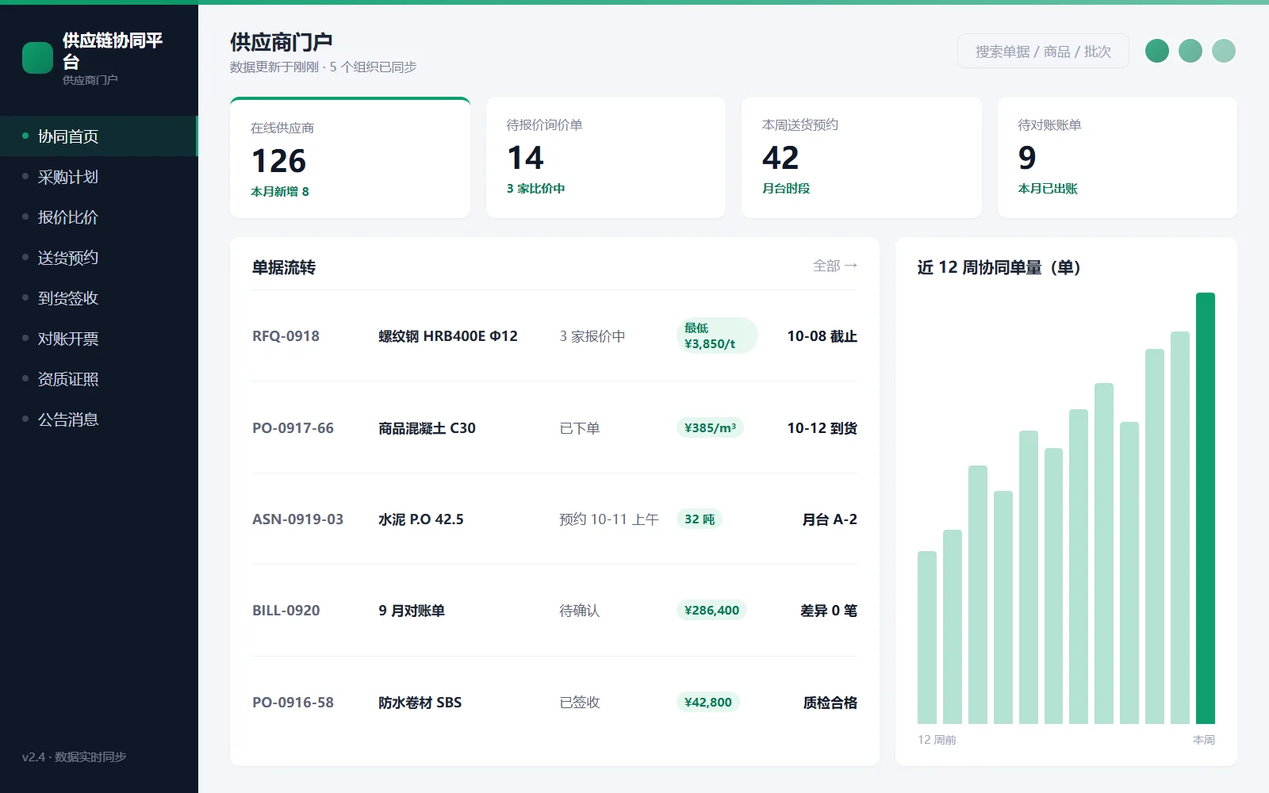1269x793 pixels.
Task: Click the 月台 A-2 dock text
Action: (x=830, y=519)
